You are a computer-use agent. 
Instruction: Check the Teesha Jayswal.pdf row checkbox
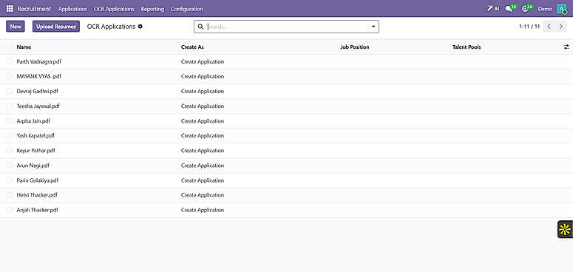[9, 106]
